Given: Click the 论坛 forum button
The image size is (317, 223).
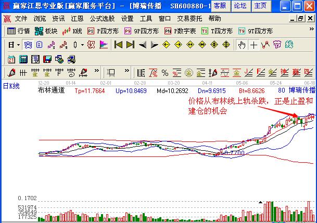Looking at the screenshot, I should pos(240,6).
